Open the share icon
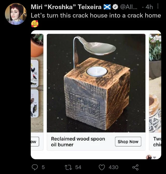 point(135,167)
